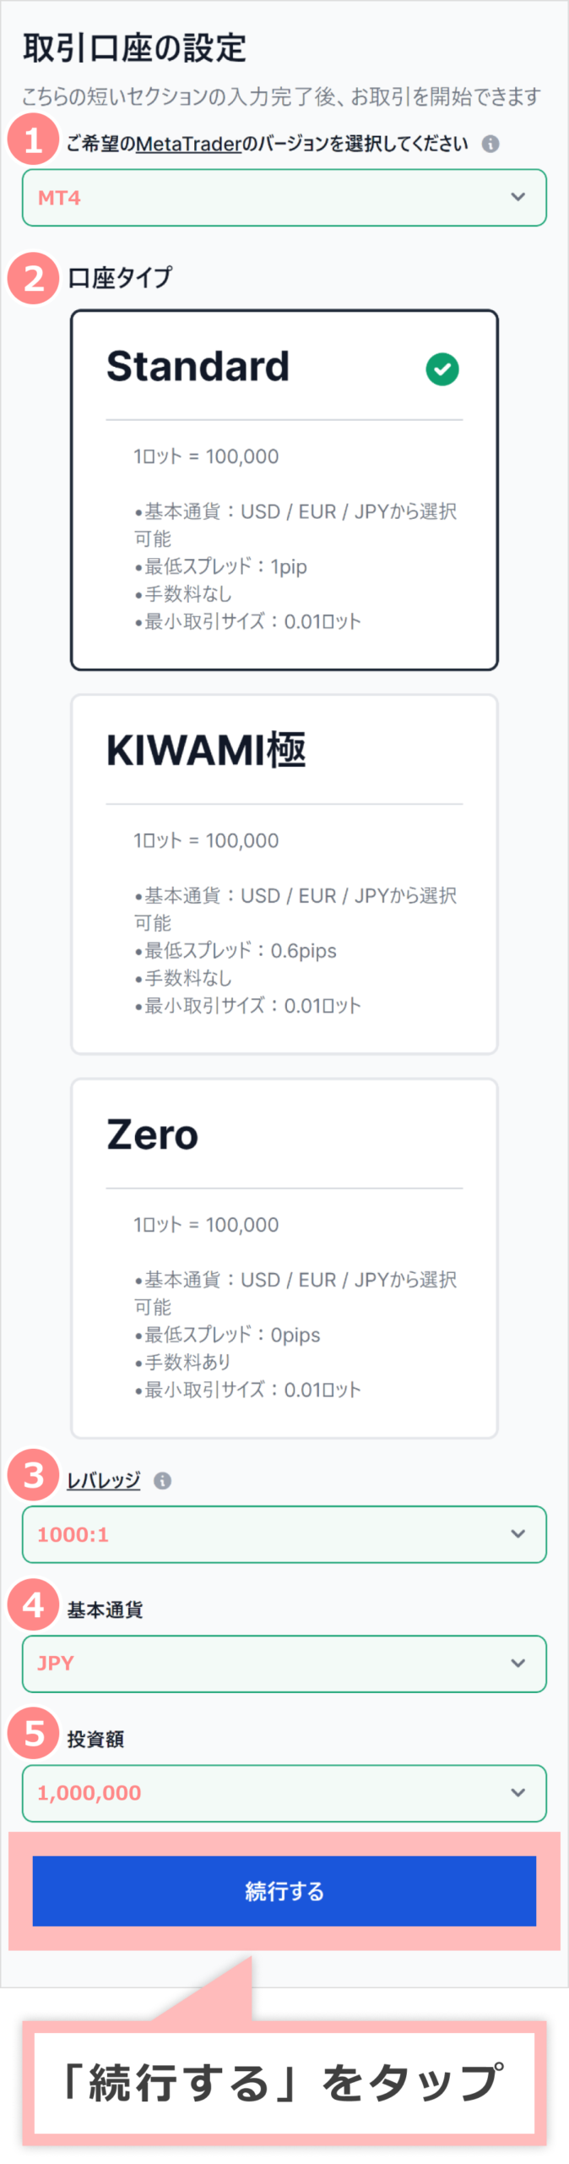Open the MT4 version dropdown
The height and width of the screenshot is (2164, 569).
(284, 198)
